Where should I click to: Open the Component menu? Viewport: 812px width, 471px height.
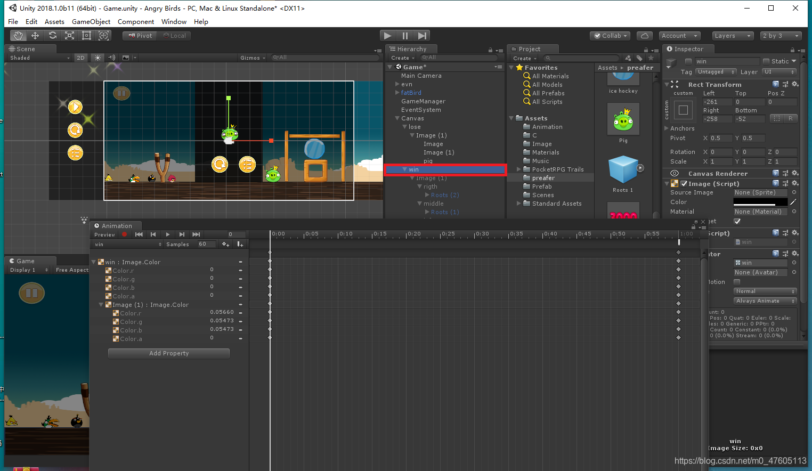(x=136, y=22)
